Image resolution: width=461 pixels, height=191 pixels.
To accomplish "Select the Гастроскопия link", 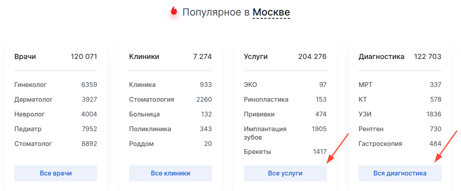I will point(380,144).
